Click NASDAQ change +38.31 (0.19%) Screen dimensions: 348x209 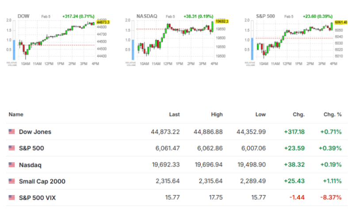pyautogui.click(x=198, y=16)
